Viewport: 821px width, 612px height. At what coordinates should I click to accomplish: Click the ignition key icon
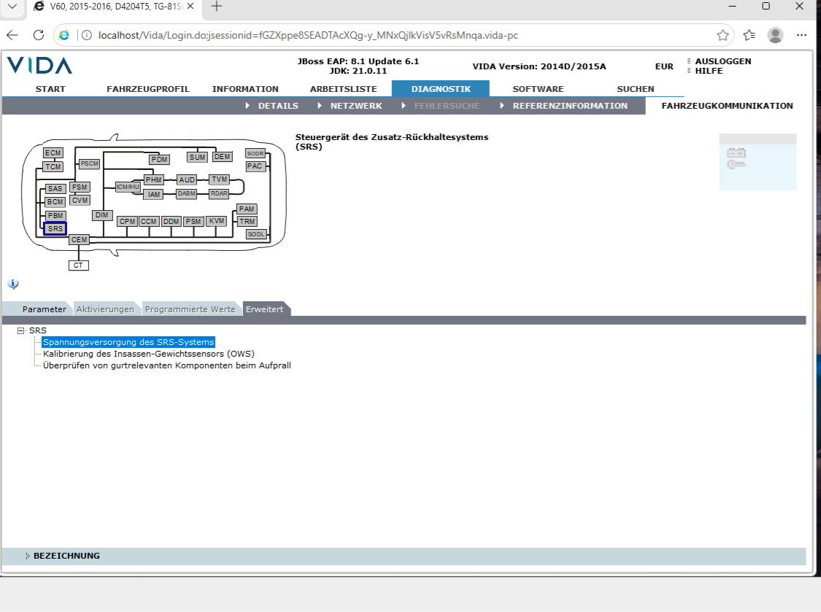[736, 164]
